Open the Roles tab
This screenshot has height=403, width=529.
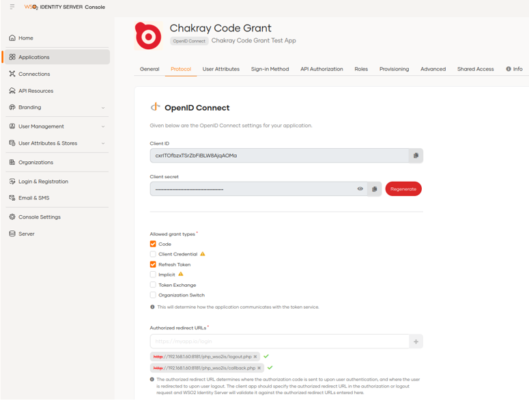click(x=361, y=69)
